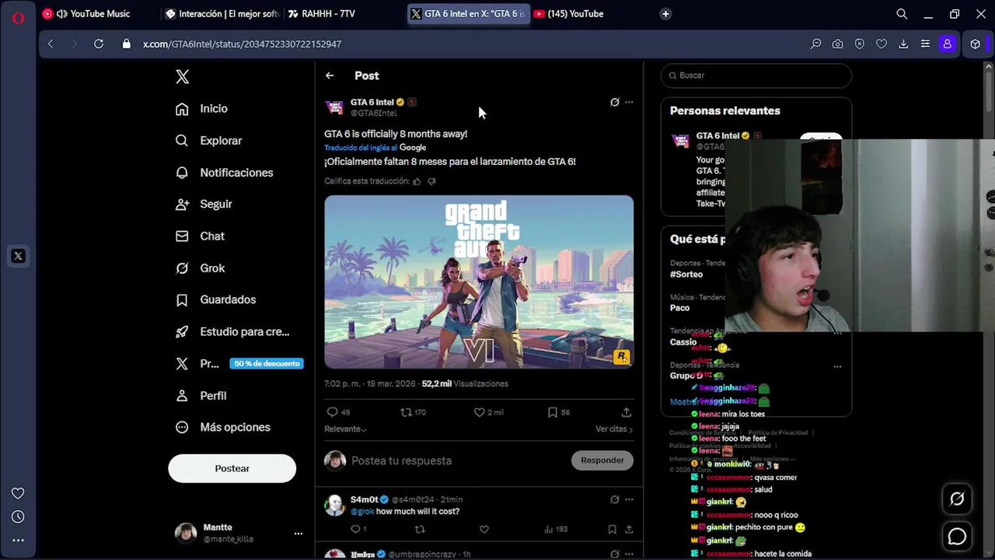
Task: Open #Sorteo trending topic
Action: click(x=686, y=275)
